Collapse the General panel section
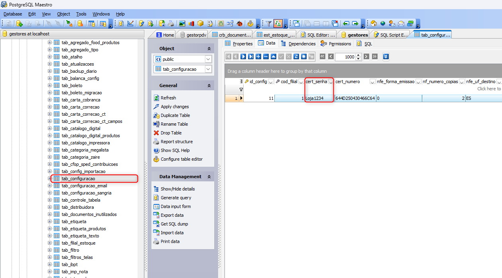The width and height of the screenshot is (502, 278). 209,86
